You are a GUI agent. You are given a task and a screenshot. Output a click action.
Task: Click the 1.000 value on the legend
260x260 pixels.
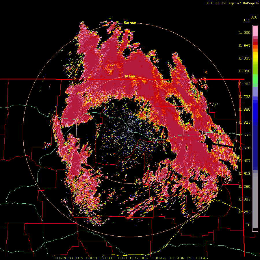245,32
